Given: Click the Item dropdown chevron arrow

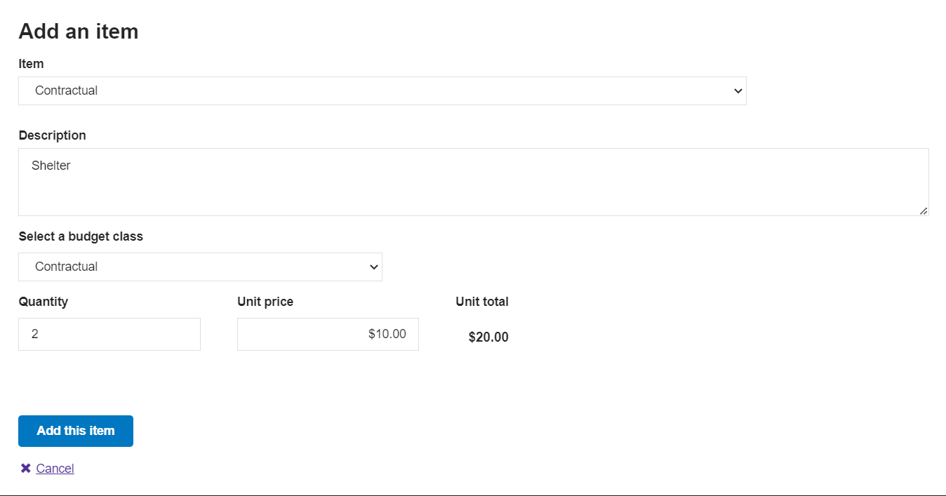Looking at the screenshot, I should [x=738, y=91].
